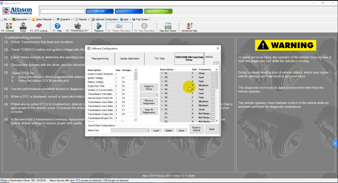
Task: Click Software Configuration in the menu bar
Action: click(x=105, y=19)
